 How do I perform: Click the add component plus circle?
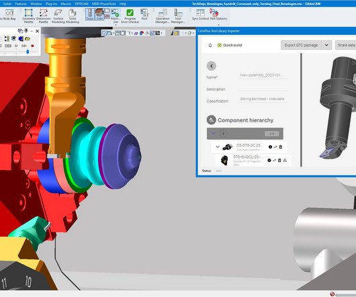pyautogui.click(x=224, y=134)
